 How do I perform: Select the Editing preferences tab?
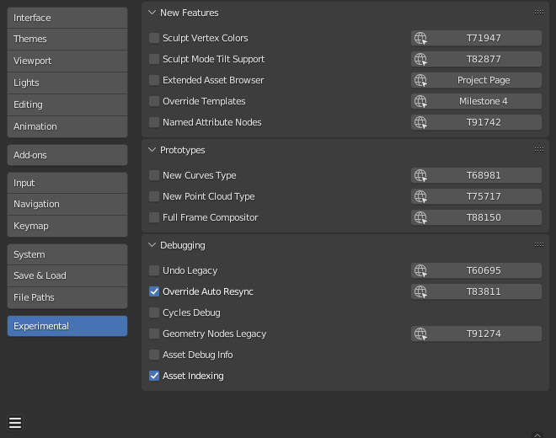coord(67,104)
